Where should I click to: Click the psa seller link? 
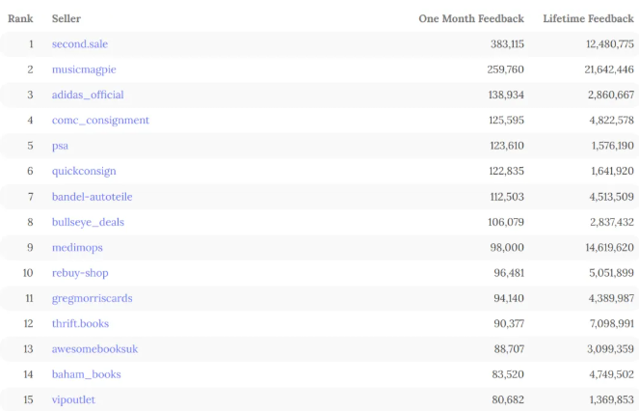pos(60,146)
